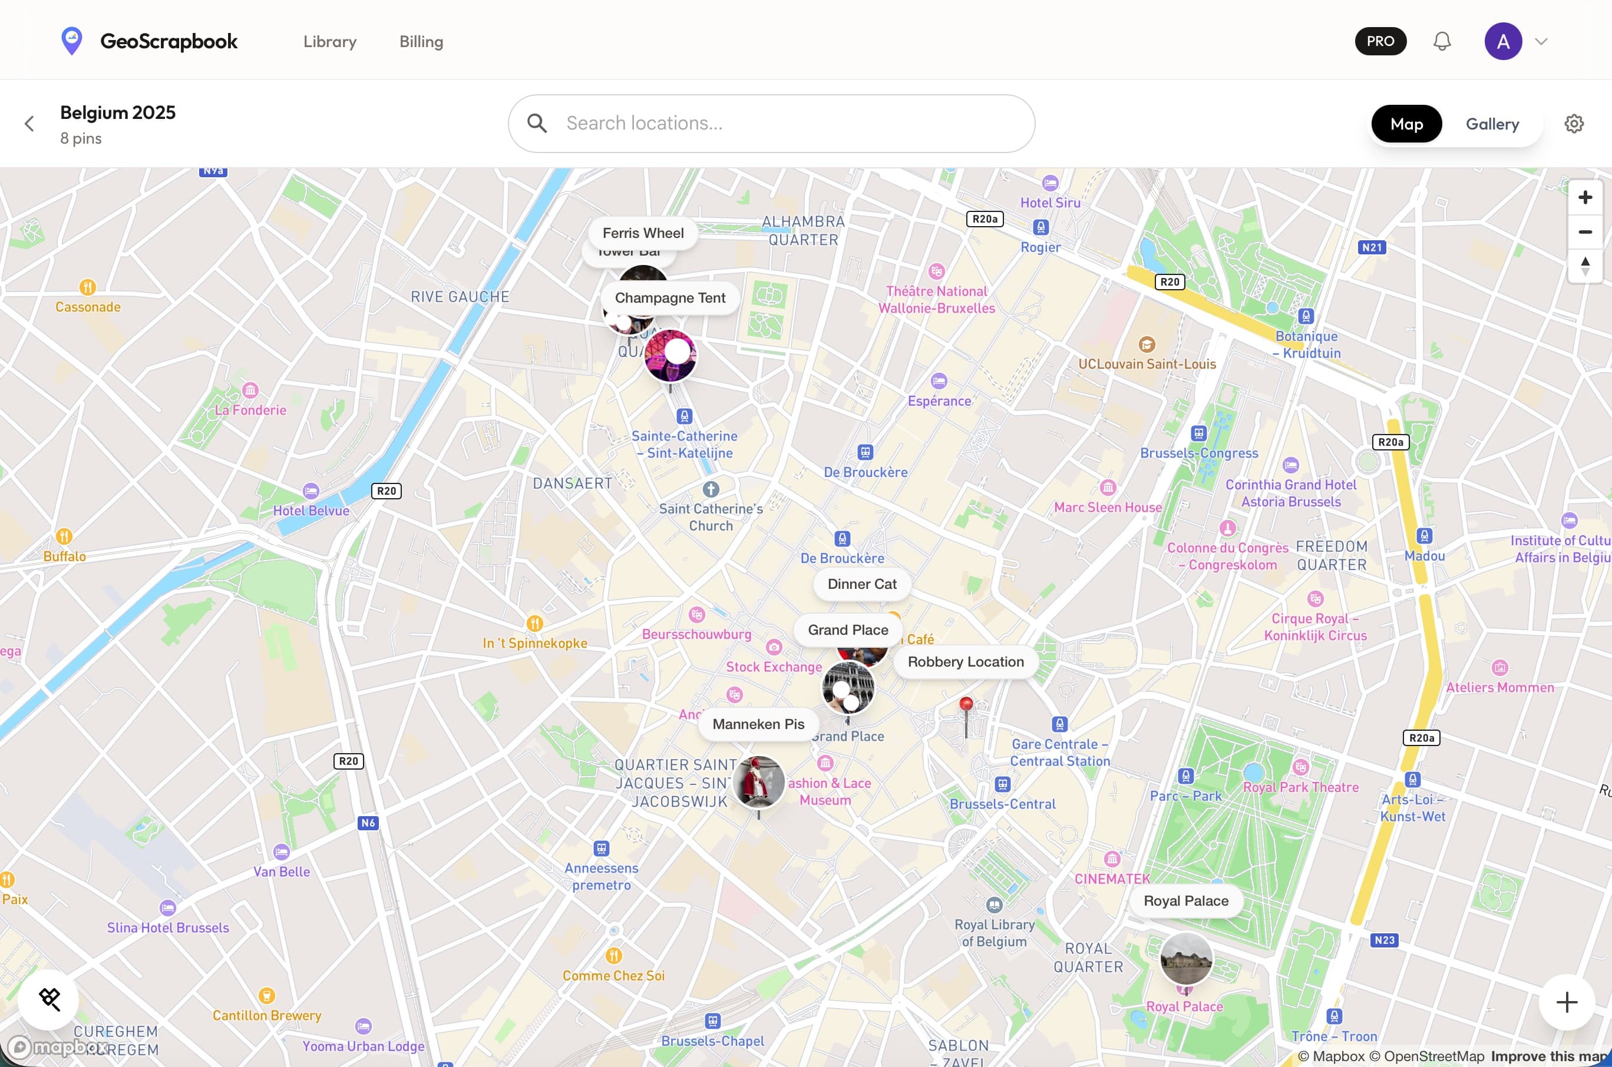
Task: Open the map style tool in bottom-left corner
Action: click(x=48, y=999)
